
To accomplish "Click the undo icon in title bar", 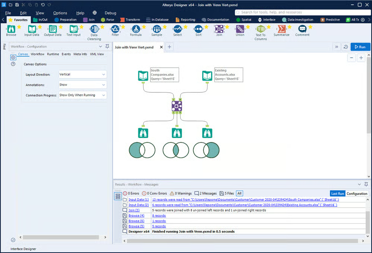I will coord(43,5).
